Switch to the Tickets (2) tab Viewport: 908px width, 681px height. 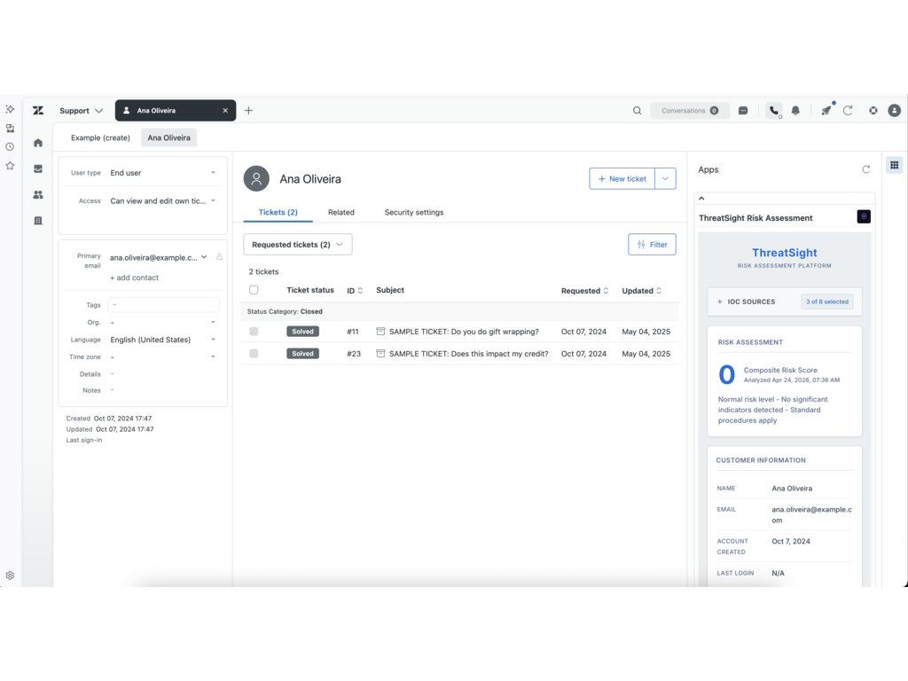278,213
